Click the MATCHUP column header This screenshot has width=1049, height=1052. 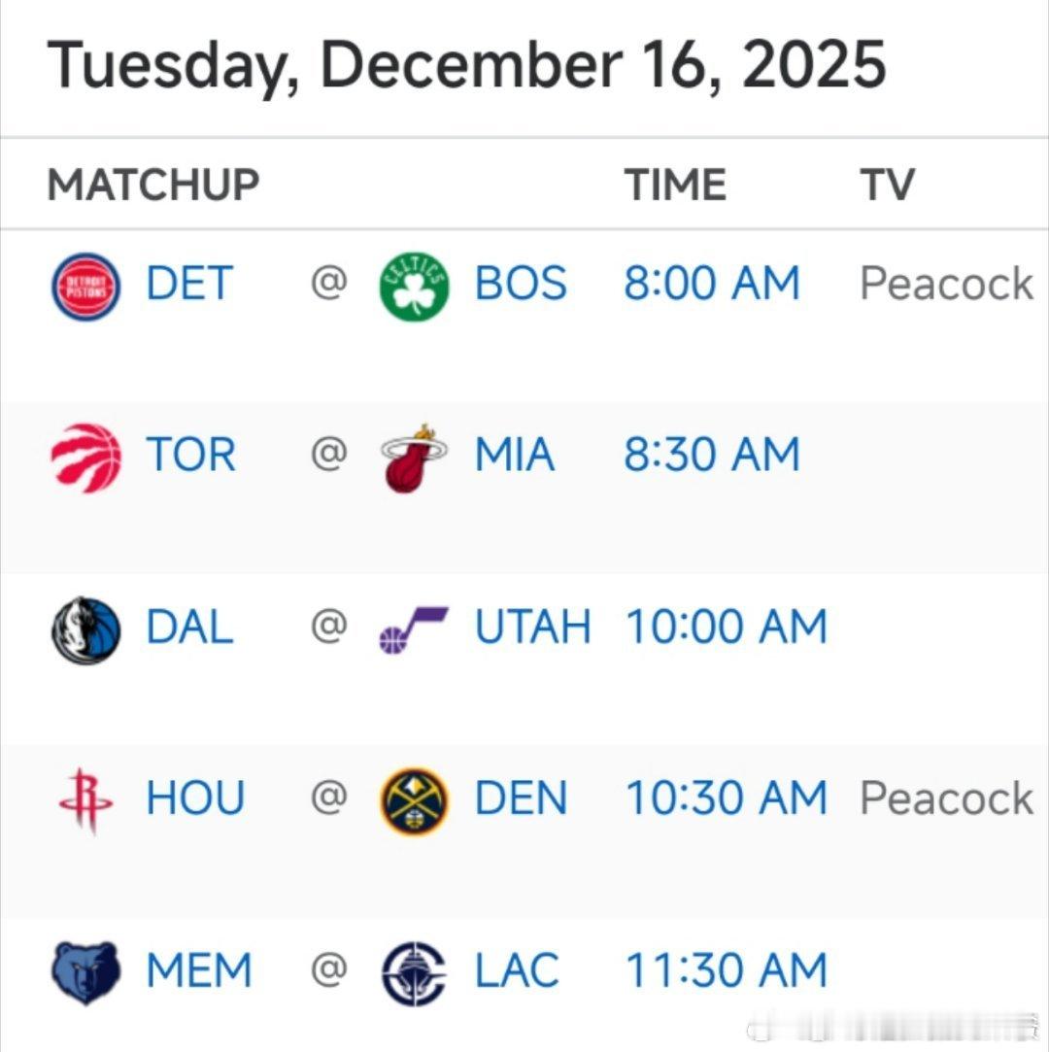tap(153, 185)
